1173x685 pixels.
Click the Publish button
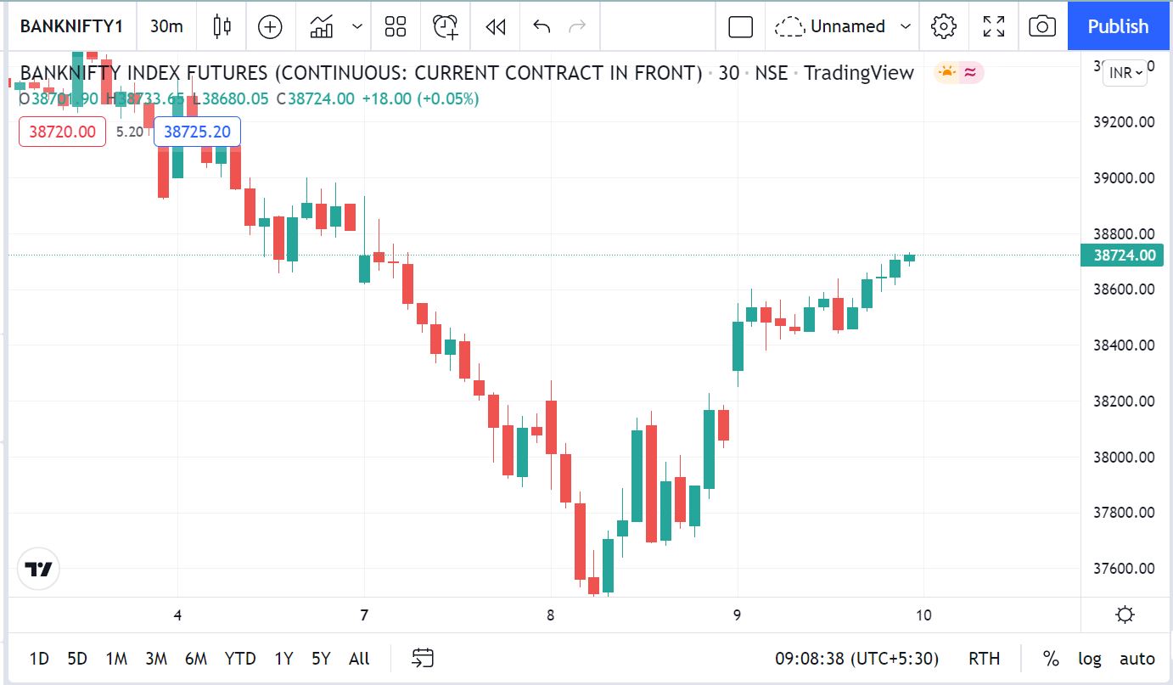(1119, 26)
